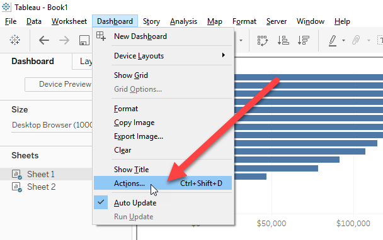Click the Redo forward arrow icon

(64, 40)
